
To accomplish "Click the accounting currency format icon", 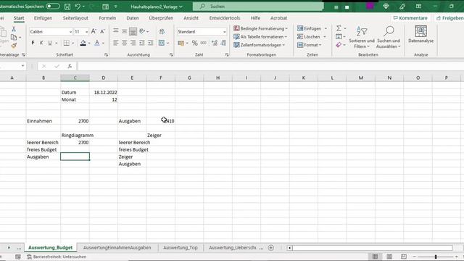I will tap(181, 43).
